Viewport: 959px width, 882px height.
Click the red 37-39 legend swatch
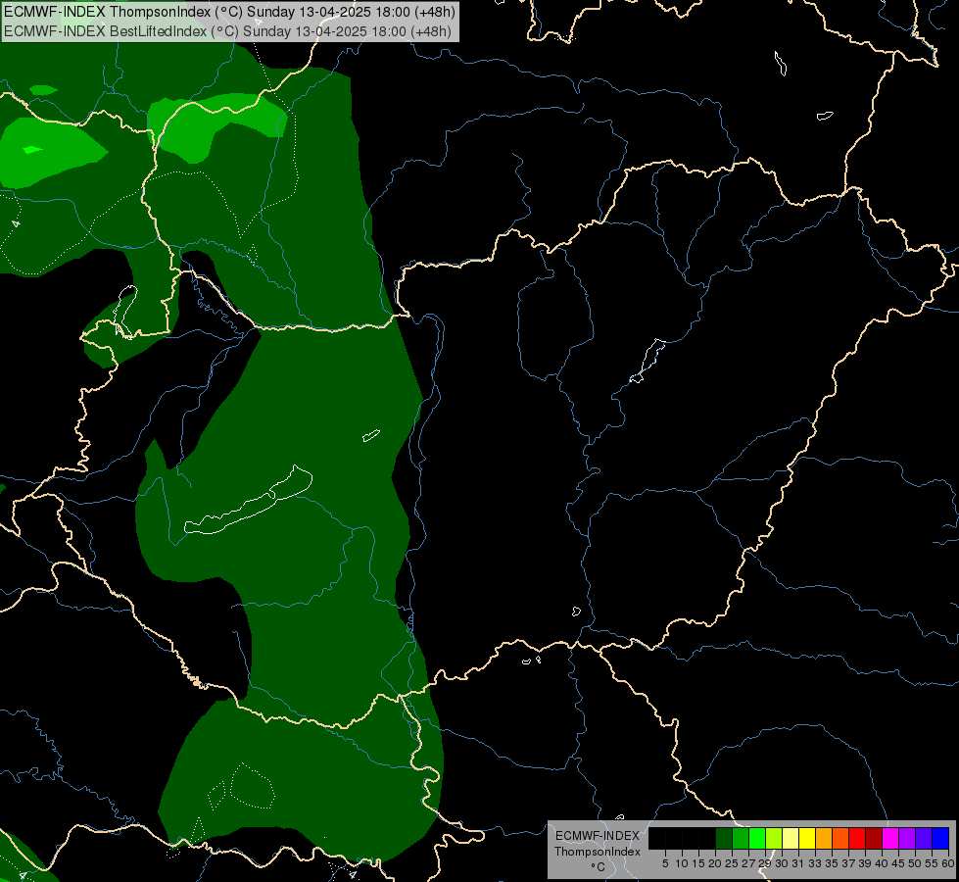pyautogui.click(x=857, y=838)
